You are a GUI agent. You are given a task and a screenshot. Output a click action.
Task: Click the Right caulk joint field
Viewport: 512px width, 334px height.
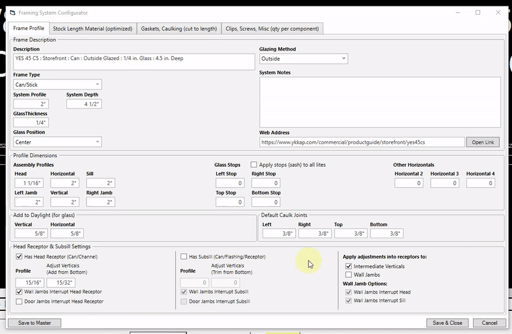[315, 233]
